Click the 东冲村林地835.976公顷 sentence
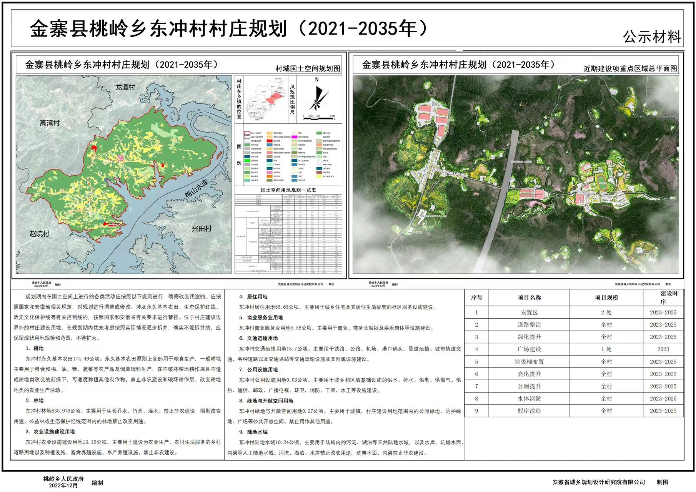The width and height of the screenshot is (696, 492). tap(53, 411)
